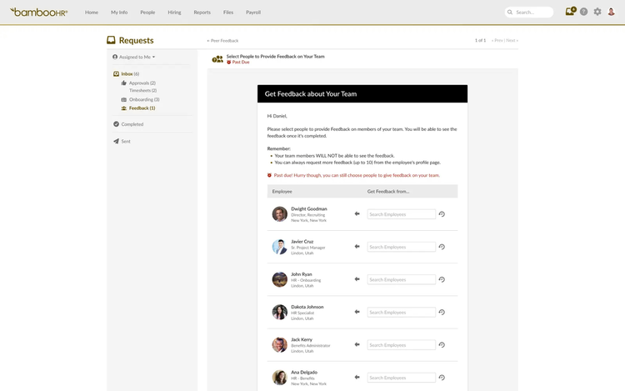Click the arrow icon beside Dakota Johnson

click(x=357, y=312)
